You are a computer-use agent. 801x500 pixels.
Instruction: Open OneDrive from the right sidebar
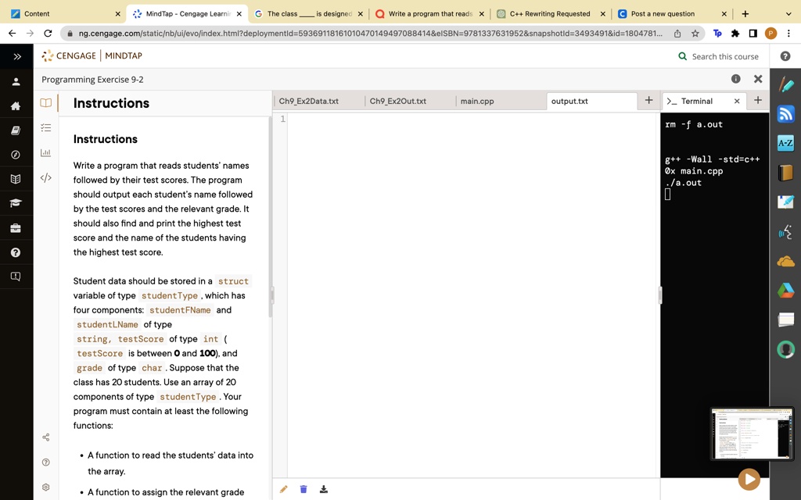pyautogui.click(x=786, y=261)
